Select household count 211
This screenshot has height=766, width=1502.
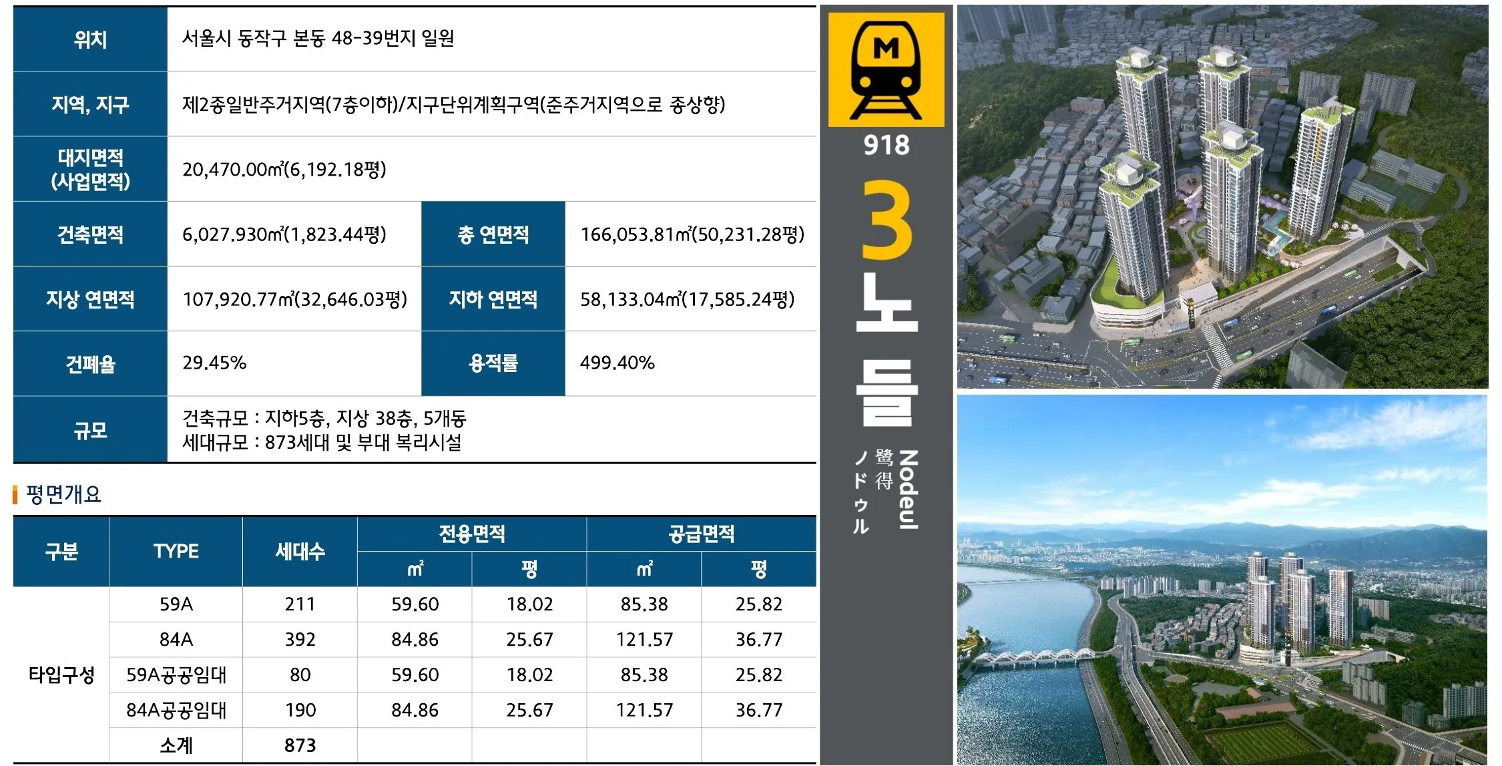point(300,604)
